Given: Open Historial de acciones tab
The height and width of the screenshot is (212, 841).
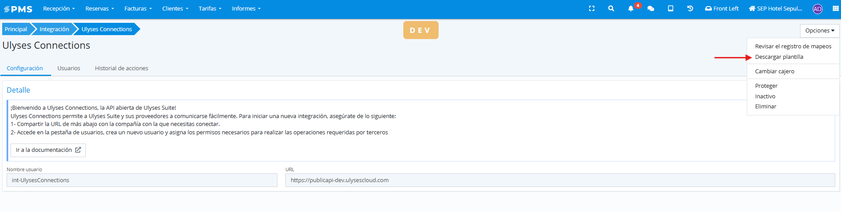Looking at the screenshot, I should click(x=122, y=68).
